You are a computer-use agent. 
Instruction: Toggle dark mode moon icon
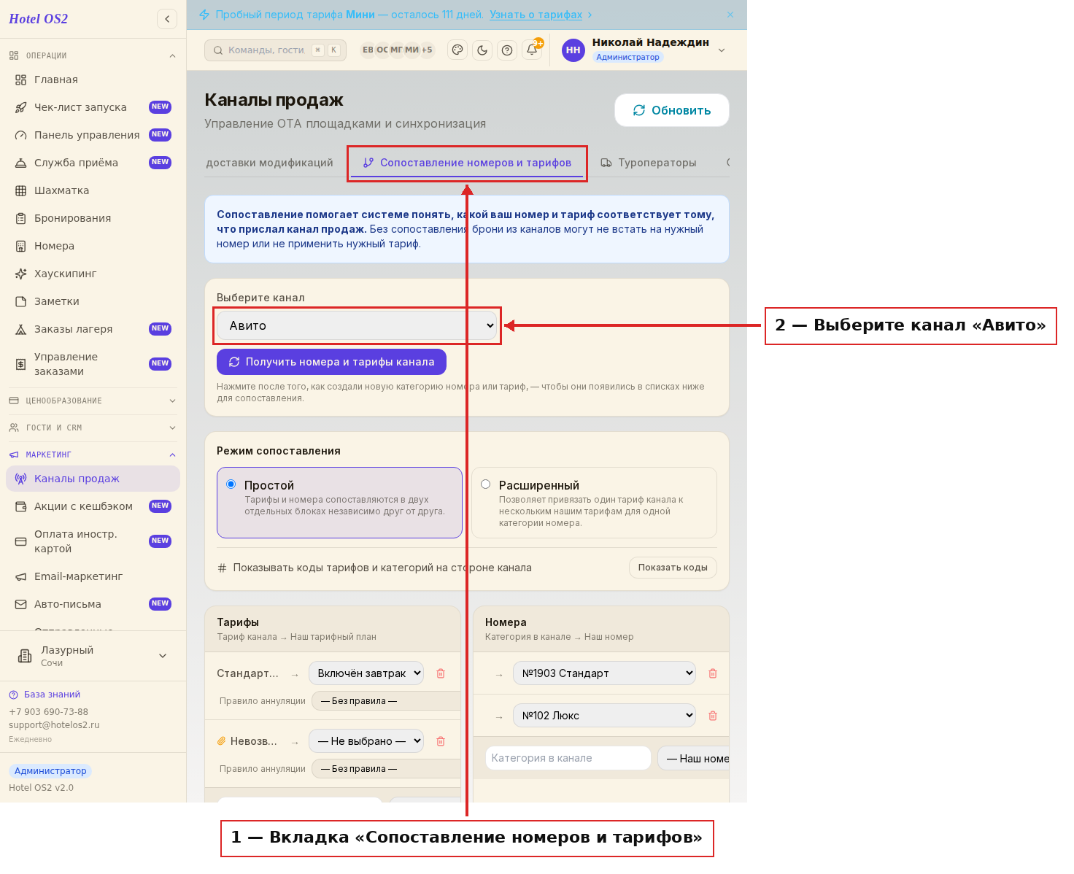482,50
